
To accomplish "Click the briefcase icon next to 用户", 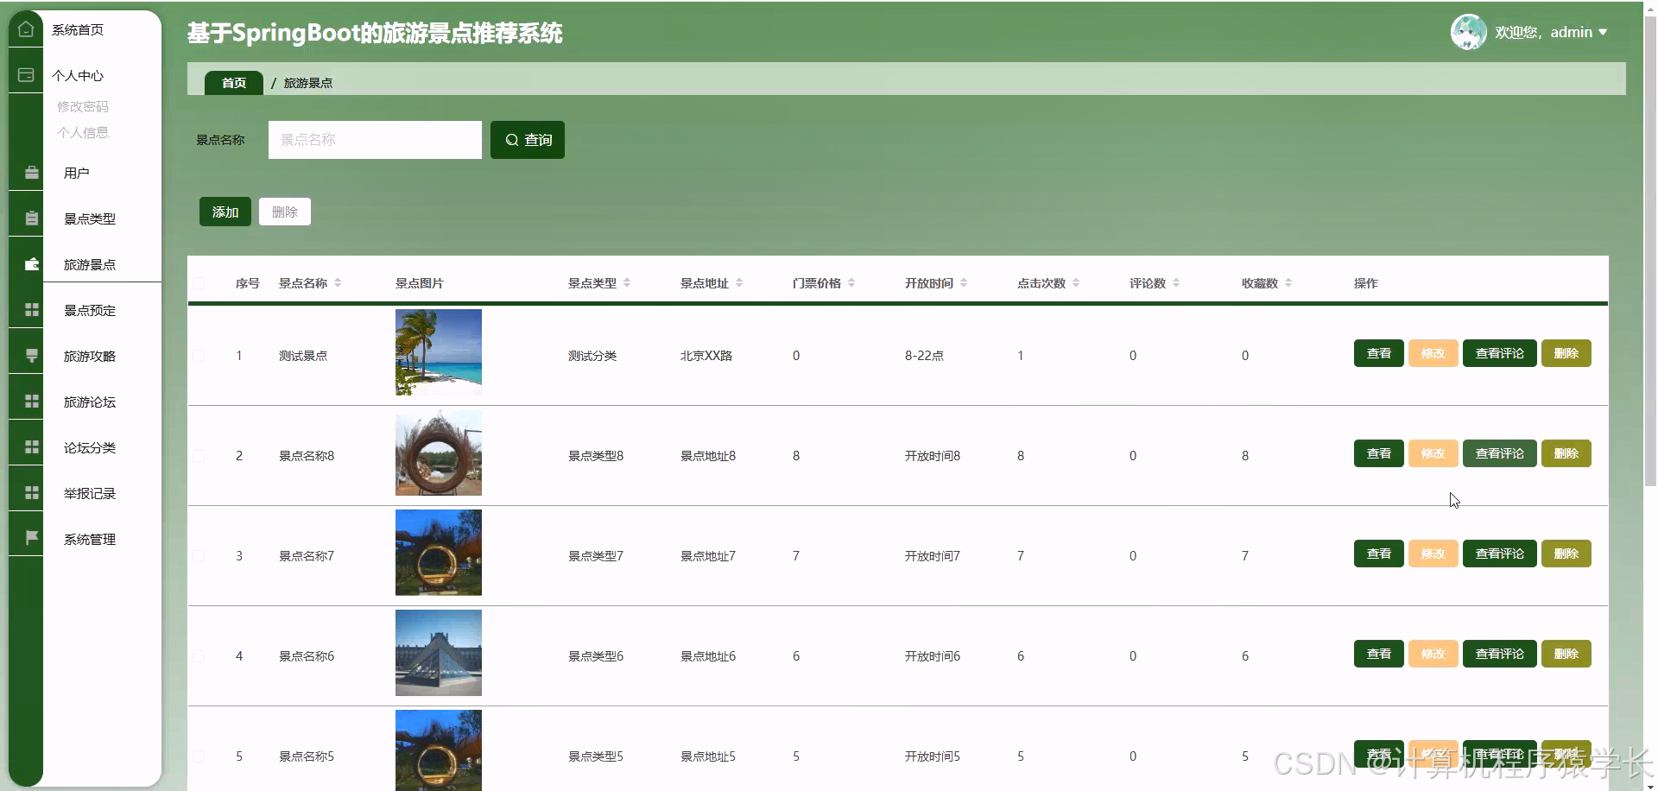I will [32, 172].
